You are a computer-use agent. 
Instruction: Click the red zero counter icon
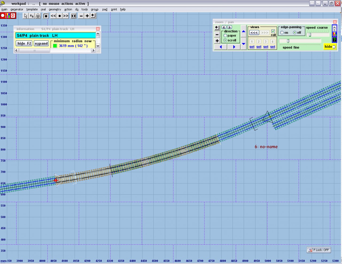coord(13,16)
